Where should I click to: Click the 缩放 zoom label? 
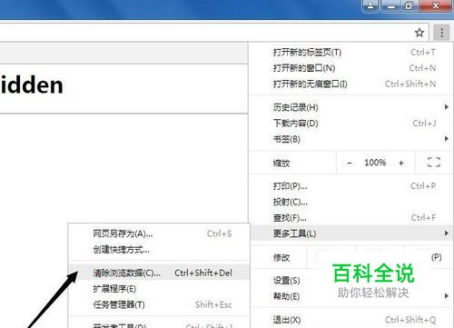click(x=281, y=164)
